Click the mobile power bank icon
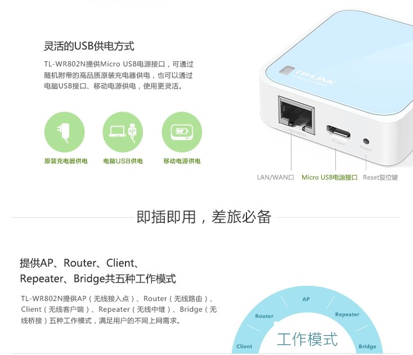This screenshot has width=413, height=355. (182, 132)
